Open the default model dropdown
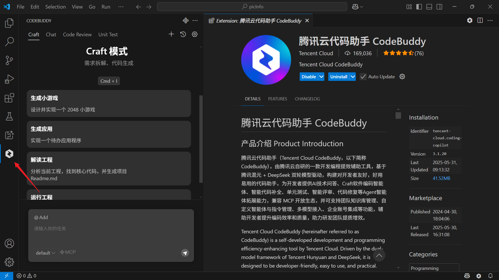 [x=45, y=253]
